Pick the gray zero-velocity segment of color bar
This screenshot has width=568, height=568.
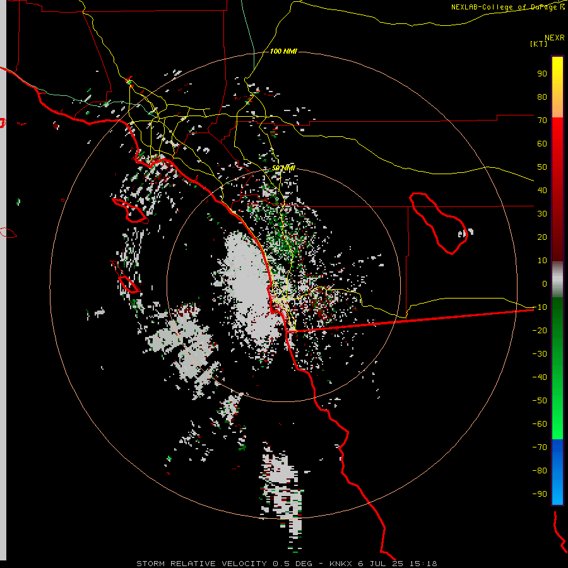pos(557,280)
